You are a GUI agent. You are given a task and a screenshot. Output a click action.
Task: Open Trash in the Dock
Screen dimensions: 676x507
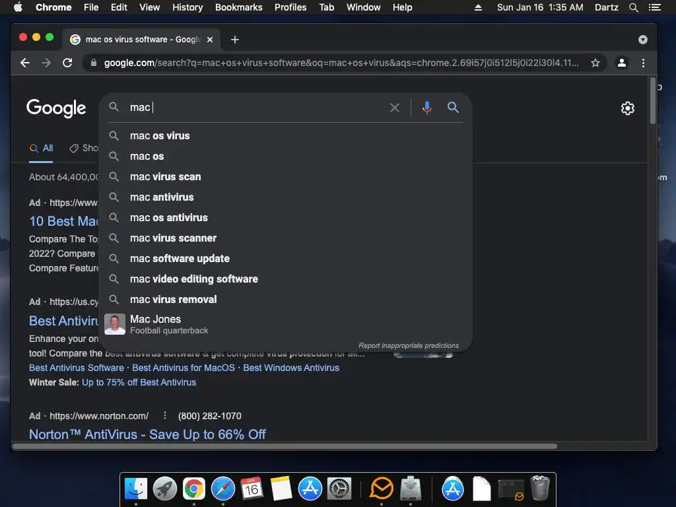click(540, 488)
